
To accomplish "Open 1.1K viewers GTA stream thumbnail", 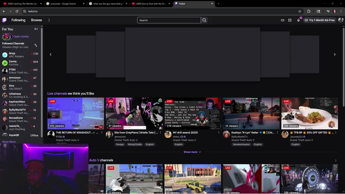I will 251,179.
